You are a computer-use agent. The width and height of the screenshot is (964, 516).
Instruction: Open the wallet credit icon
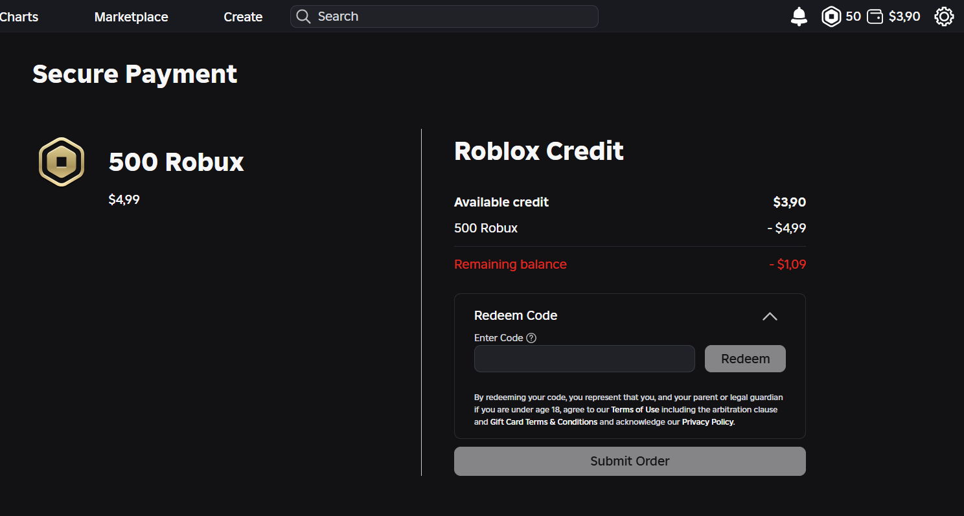coord(875,16)
